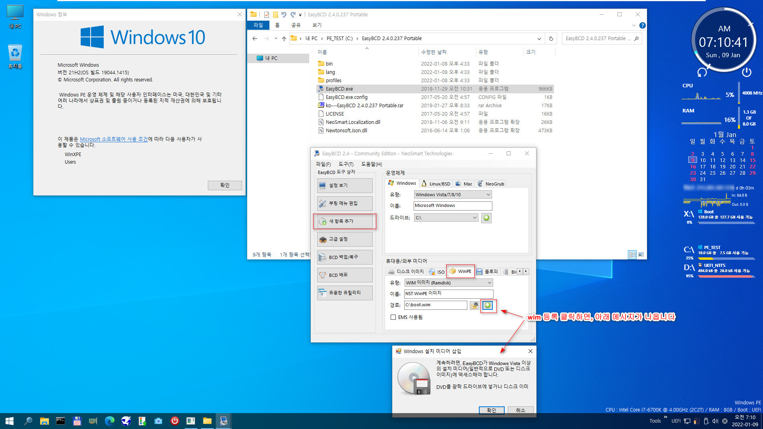Click the Start button on taskbar
Screen dimensions: 763x429
10,421
